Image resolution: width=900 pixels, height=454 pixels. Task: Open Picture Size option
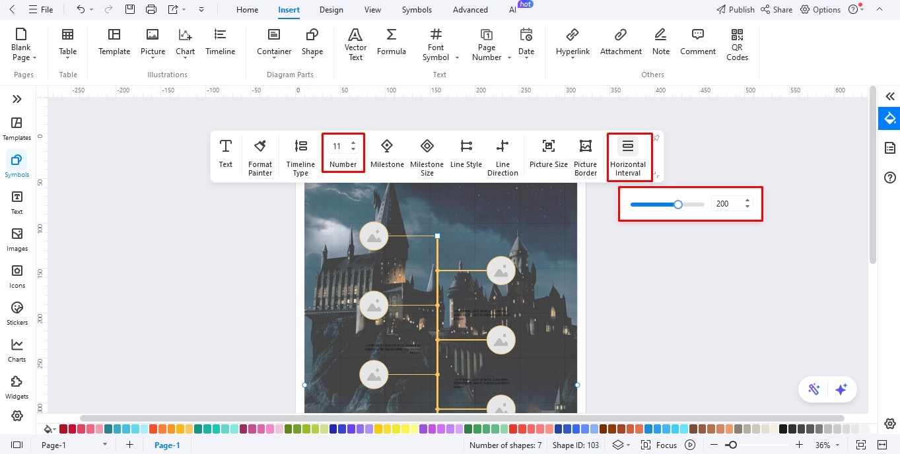tap(549, 154)
